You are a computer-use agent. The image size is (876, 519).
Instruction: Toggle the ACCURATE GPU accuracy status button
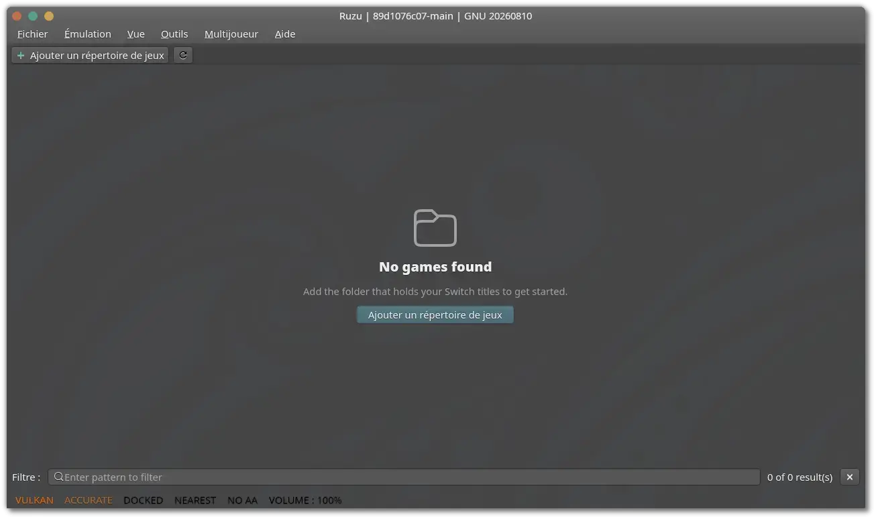pos(89,500)
